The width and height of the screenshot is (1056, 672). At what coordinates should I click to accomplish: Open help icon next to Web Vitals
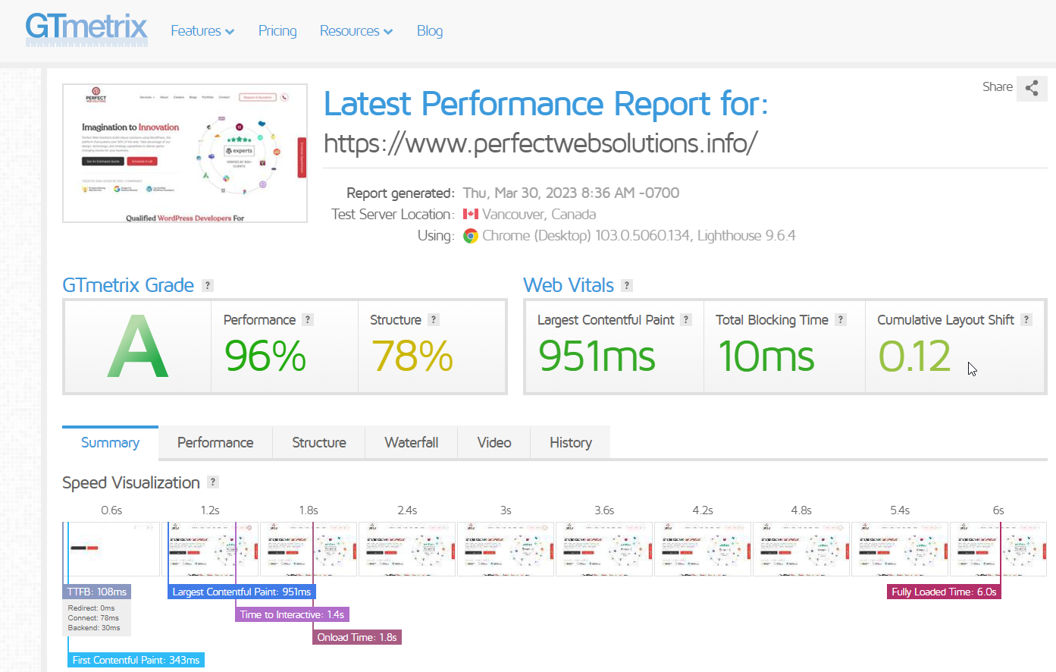point(627,285)
